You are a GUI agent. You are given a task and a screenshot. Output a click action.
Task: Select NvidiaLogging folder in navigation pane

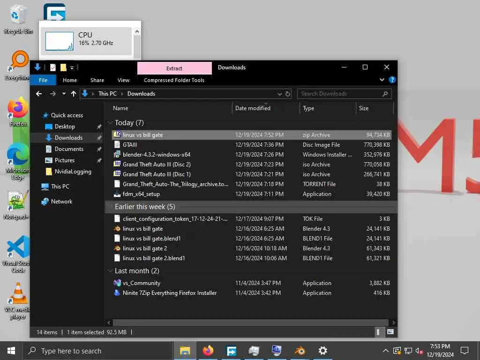pyautogui.click(x=73, y=172)
